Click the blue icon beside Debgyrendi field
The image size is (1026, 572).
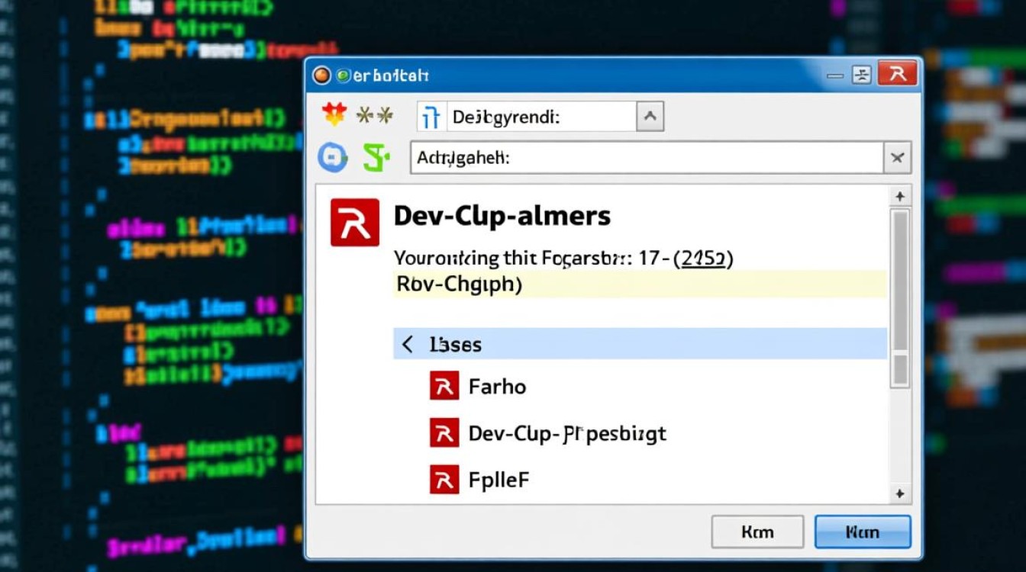click(x=431, y=117)
